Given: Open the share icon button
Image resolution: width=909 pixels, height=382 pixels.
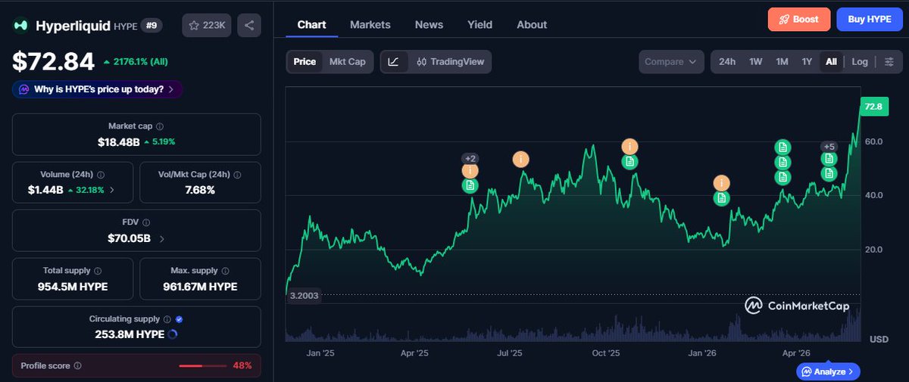Looking at the screenshot, I should pyautogui.click(x=249, y=25).
